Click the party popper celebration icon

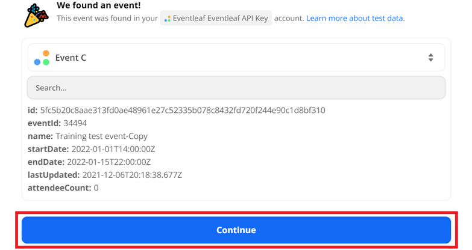tap(36, 15)
